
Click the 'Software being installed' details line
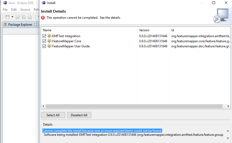(134, 135)
